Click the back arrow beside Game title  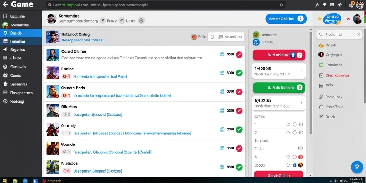5,4
